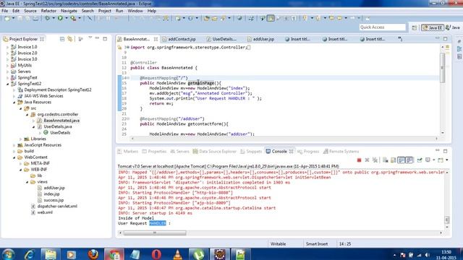
Task: Collapse the SpringTest12 project node
Action: [x=8, y=84]
